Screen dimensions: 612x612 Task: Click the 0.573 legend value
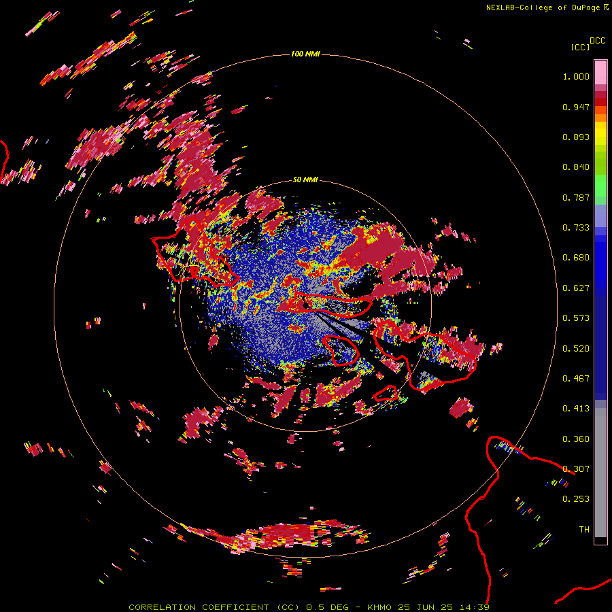coord(576,318)
